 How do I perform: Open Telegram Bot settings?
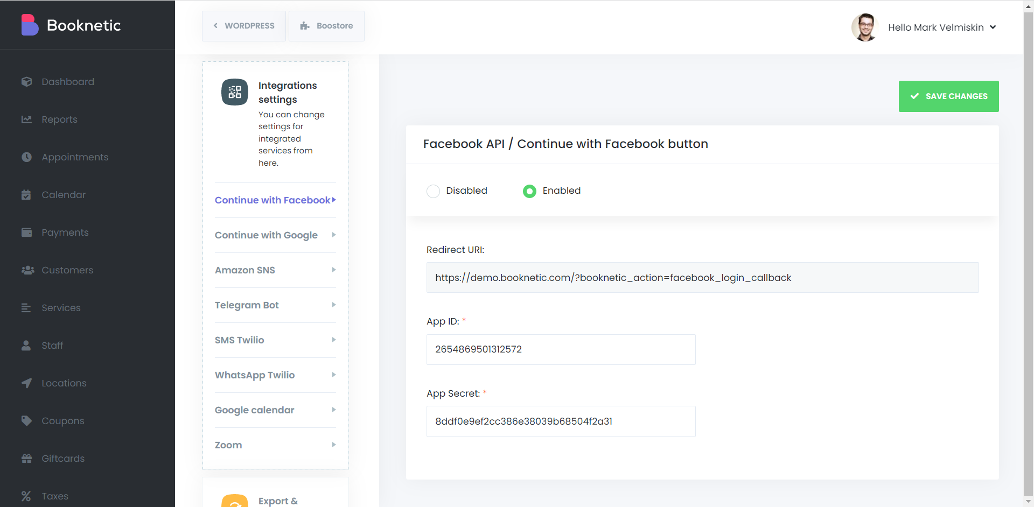[x=275, y=305]
